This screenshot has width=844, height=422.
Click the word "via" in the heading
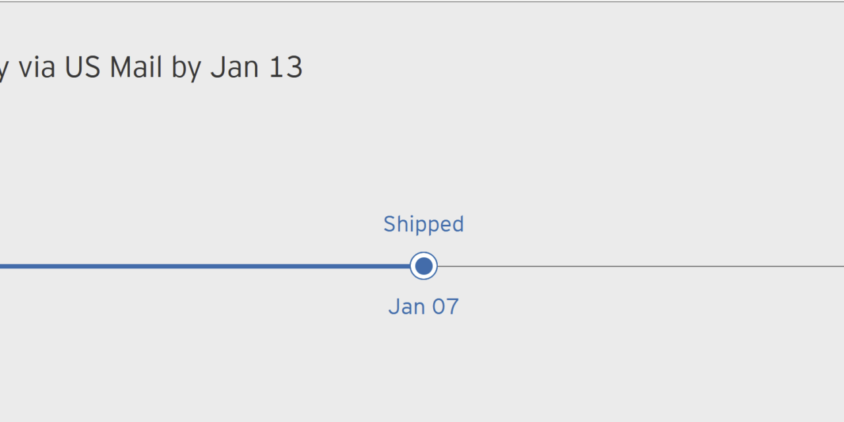coord(37,69)
